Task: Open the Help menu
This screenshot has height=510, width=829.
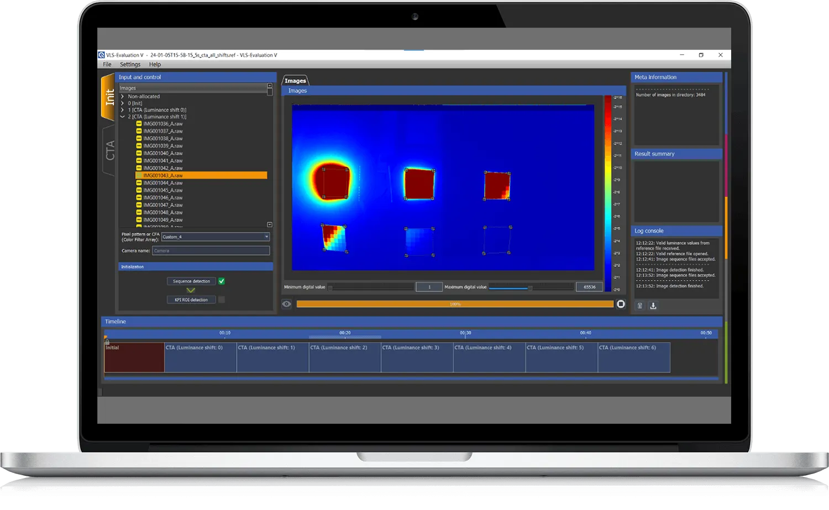Action: point(155,64)
